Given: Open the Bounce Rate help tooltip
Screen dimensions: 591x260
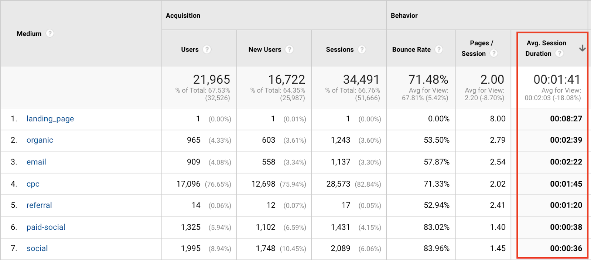Looking at the screenshot, I should click(439, 49).
